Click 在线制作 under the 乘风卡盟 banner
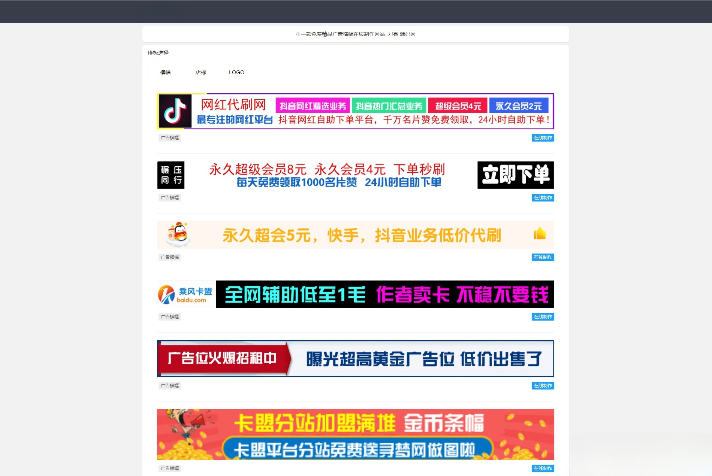 pyautogui.click(x=542, y=316)
